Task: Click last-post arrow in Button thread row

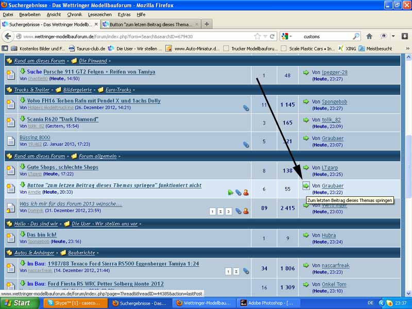Action: (305, 186)
